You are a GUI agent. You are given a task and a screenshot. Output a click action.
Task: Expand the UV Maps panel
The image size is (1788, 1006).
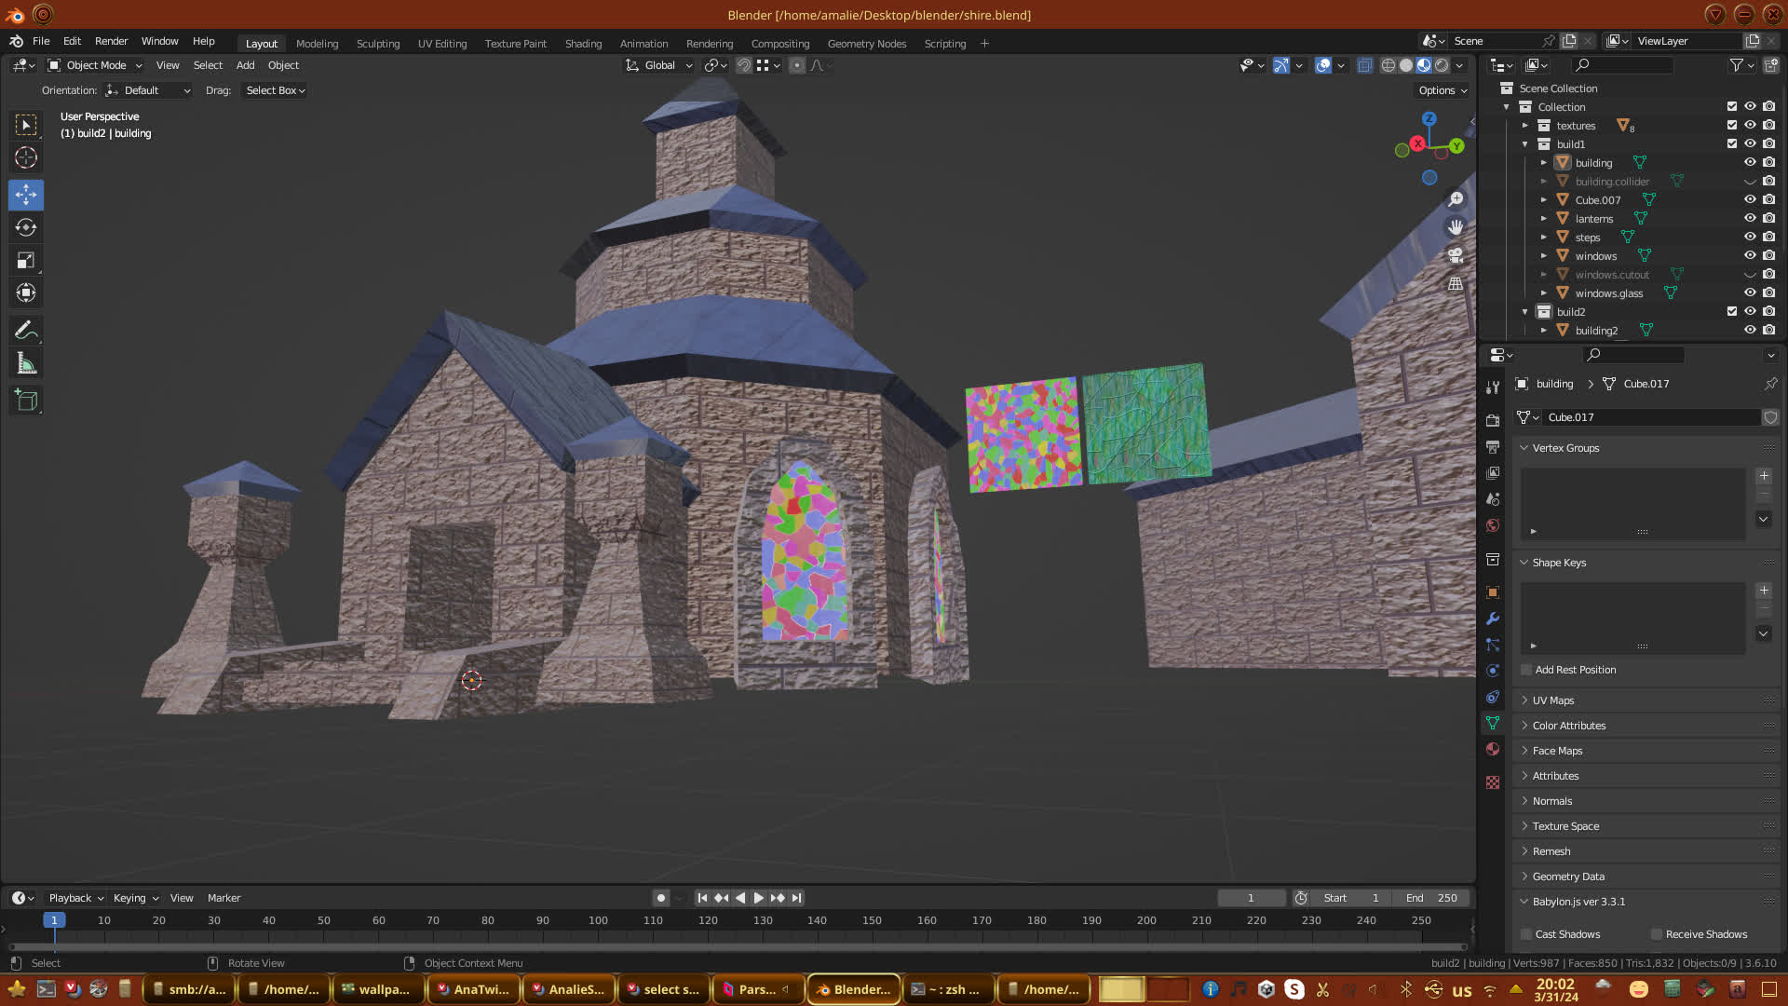[1552, 700]
